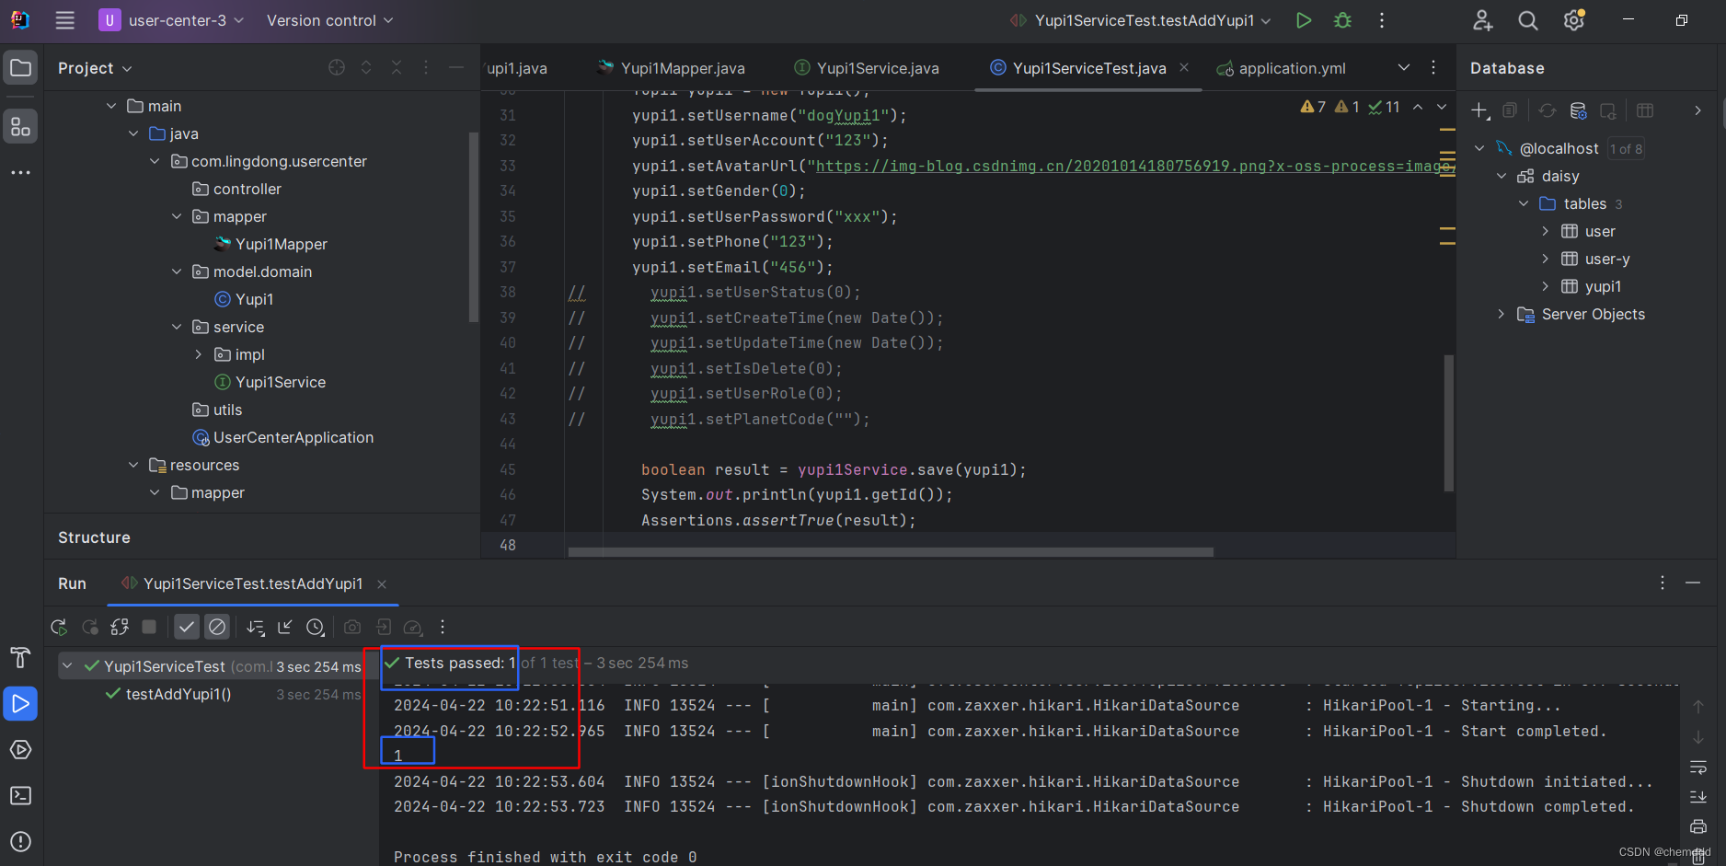Switch to Yupi1Mapper.java tab
Screen dimensions: 1726x866
point(670,68)
